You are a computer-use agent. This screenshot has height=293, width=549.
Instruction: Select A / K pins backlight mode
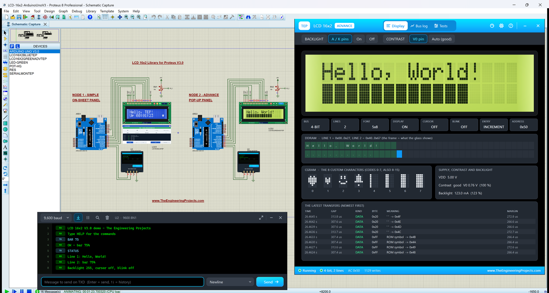(340, 39)
